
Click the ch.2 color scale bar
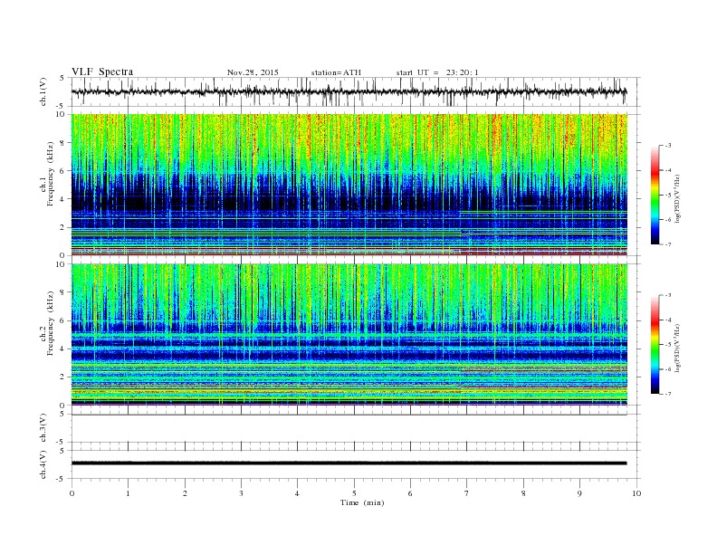coord(655,344)
